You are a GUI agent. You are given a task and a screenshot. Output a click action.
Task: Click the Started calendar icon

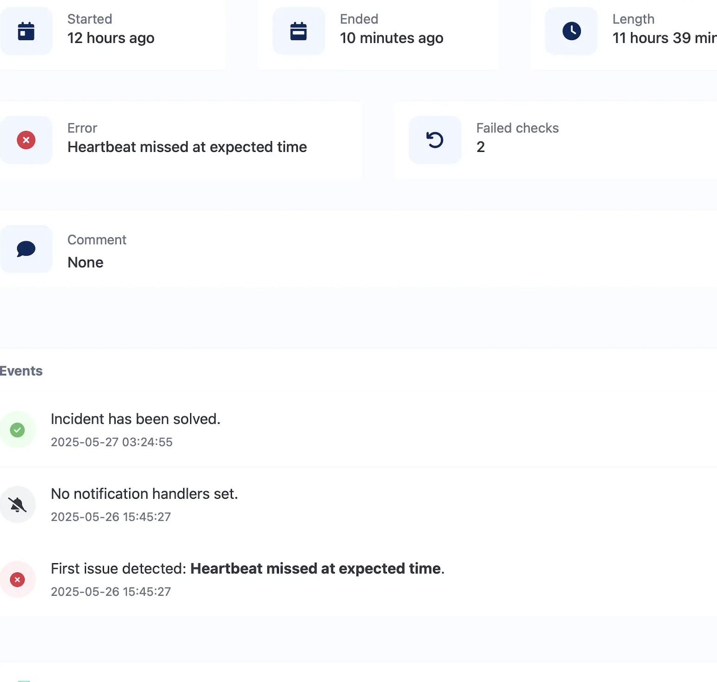(x=26, y=31)
